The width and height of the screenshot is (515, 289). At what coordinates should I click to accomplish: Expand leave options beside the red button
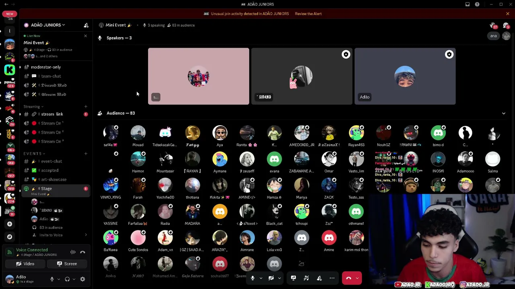coord(357,278)
